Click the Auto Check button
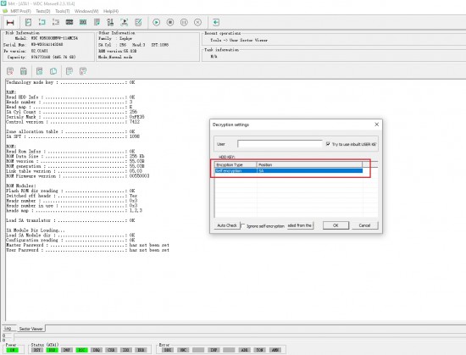The image size is (466, 355). pos(227,225)
